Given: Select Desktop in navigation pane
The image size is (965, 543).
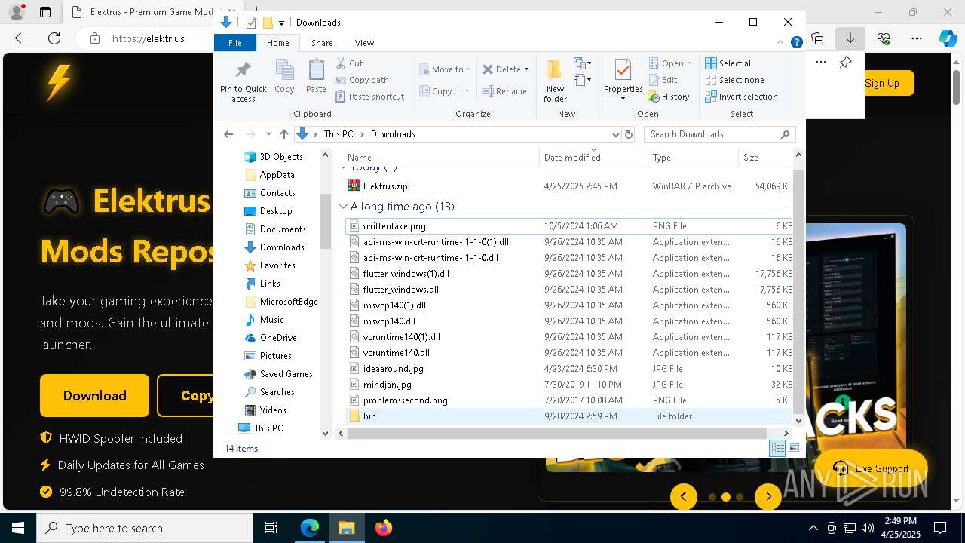Looking at the screenshot, I should tap(276, 211).
